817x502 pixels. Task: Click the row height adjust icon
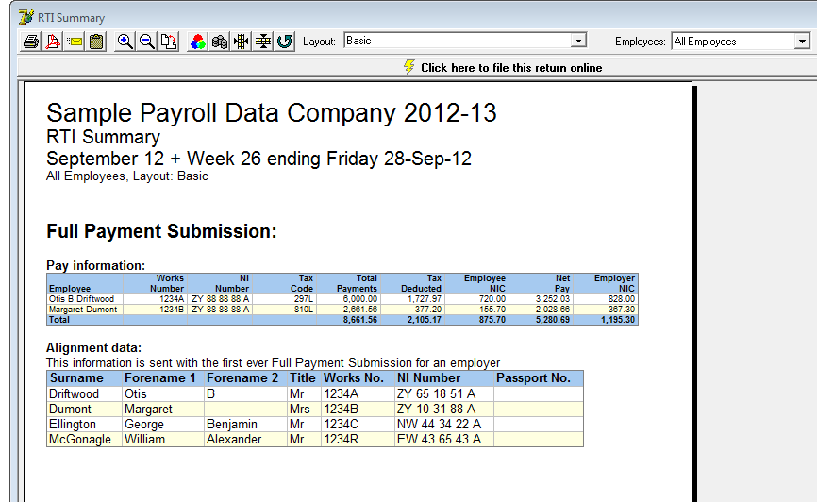263,42
